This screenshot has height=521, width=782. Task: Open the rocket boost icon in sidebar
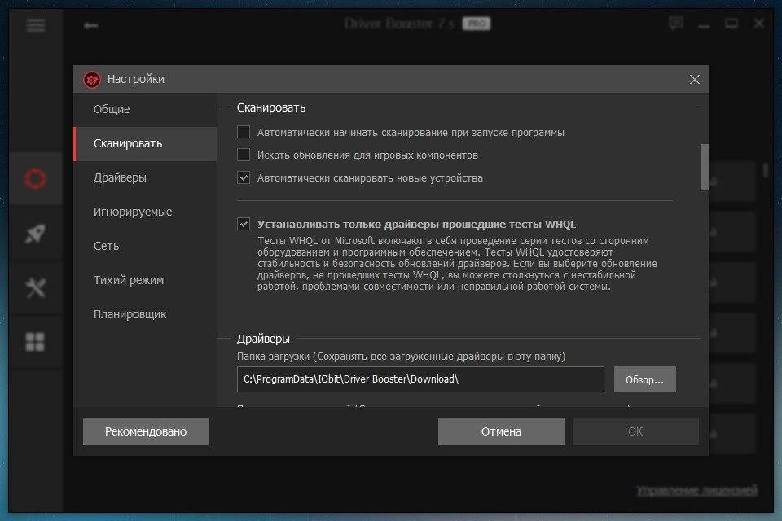[35, 233]
